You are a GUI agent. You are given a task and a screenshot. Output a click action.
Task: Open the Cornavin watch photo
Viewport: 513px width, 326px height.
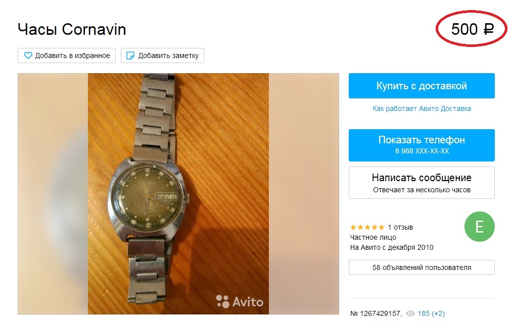178,194
